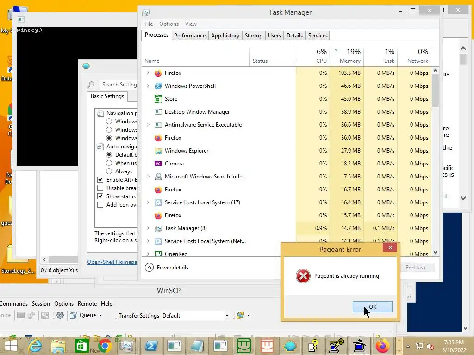Click the muted volume tray icon
This screenshot has width=474, height=355.
[x=430, y=347]
